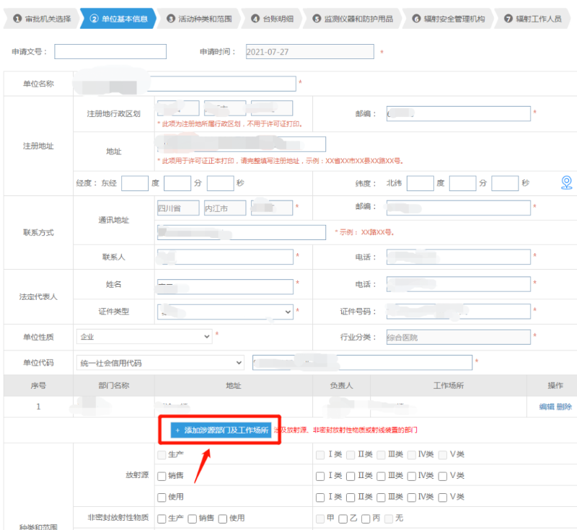Screen dimensions: 577x530
Task: Enable 生产 checkbox for 非密封放射性物质
Action: (x=162, y=518)
